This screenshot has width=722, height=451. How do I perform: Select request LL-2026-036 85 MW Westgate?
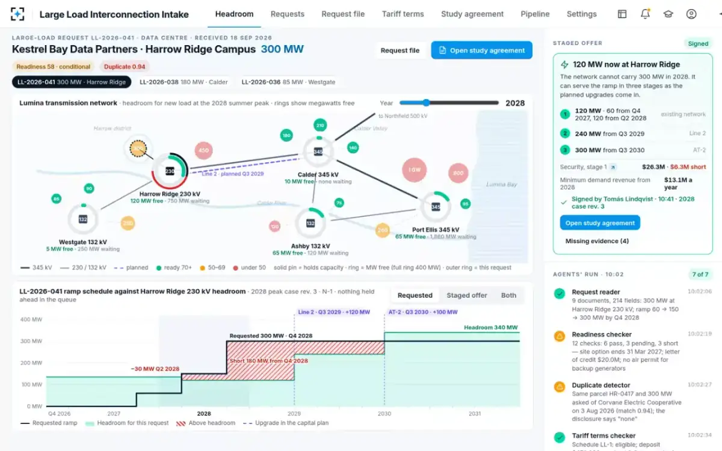(x=288, y=82)
